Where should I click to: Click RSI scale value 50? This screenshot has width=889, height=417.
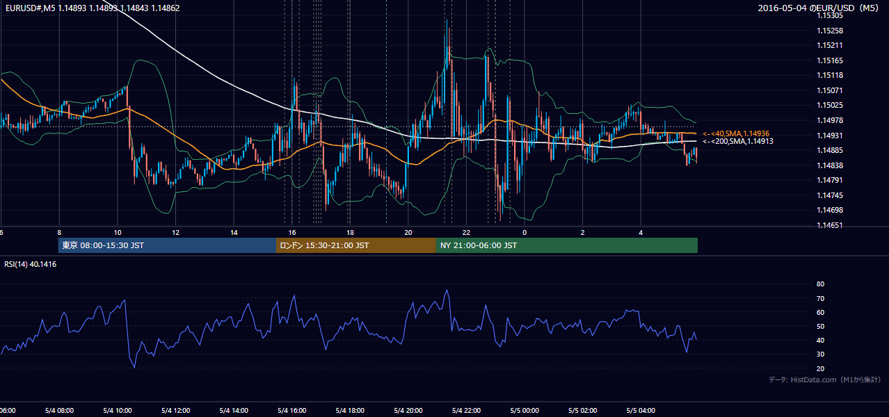pyautogui.click(x=820, y=326)
